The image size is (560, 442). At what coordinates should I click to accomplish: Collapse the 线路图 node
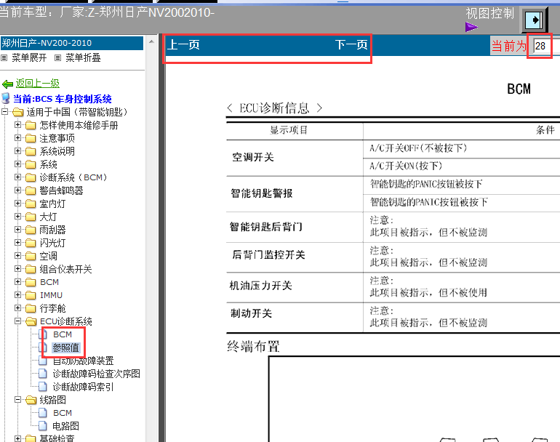17,400
